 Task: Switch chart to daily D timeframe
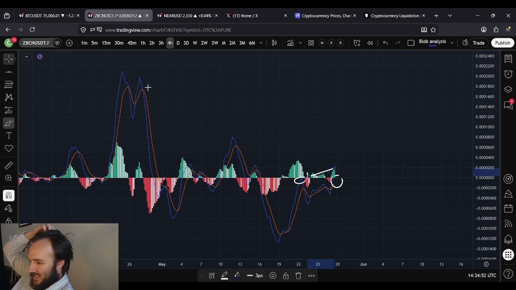pos(178,43)
